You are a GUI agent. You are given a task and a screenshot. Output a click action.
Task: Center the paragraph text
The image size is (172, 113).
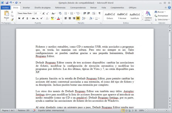(x=70, y=18)
